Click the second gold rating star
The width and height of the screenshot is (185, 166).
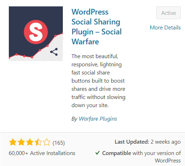tap(21, 142)
